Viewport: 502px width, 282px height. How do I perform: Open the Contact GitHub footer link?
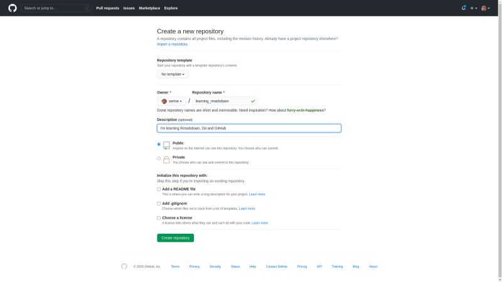click(x=277, y=267)
